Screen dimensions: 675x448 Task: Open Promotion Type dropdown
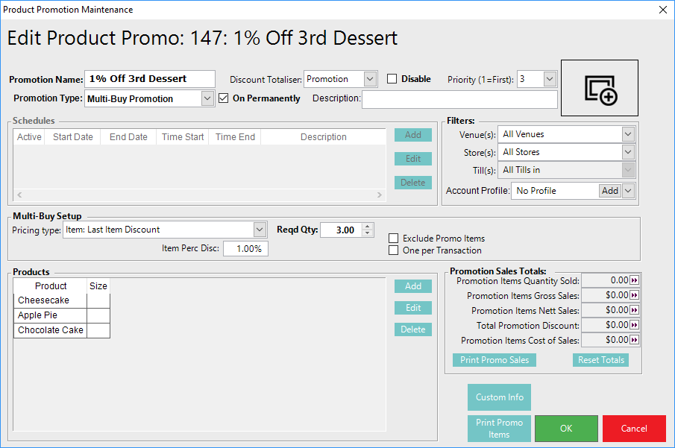[208, 98]
